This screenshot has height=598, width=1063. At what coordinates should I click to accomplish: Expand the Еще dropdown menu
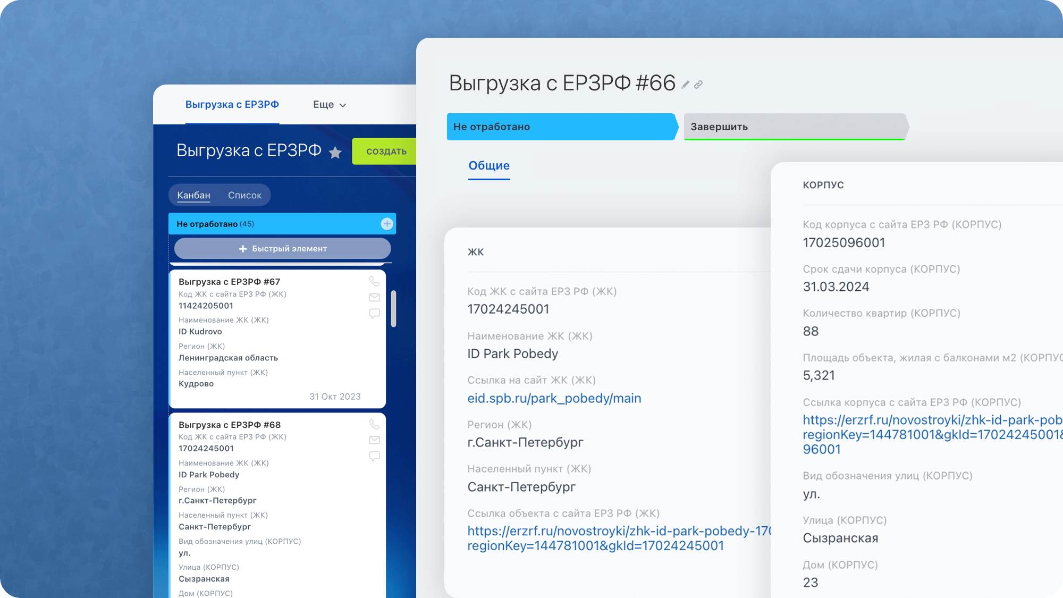click(330, 105)
